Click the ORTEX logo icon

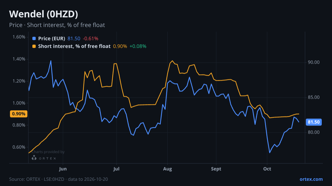tap(34, 158)
